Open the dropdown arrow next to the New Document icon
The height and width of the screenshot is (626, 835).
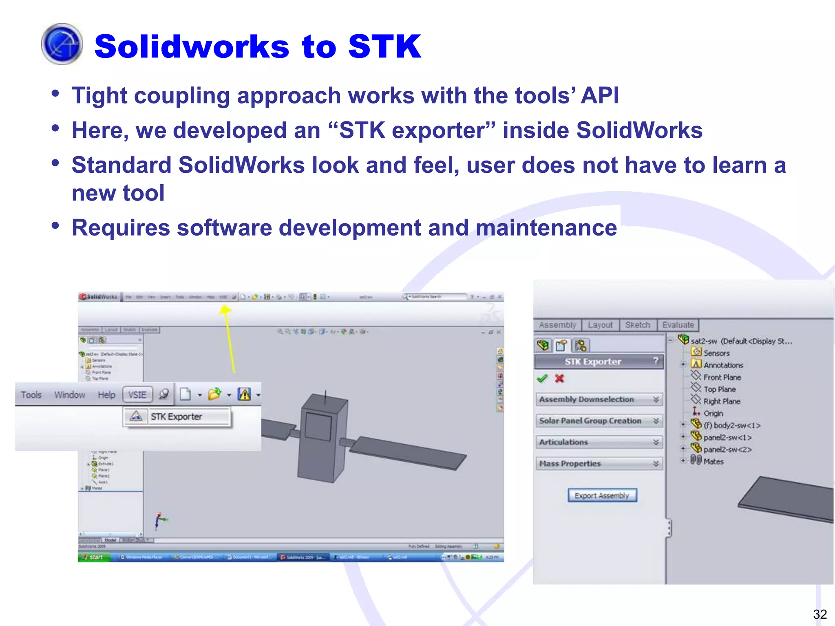(x=200, y=395)
